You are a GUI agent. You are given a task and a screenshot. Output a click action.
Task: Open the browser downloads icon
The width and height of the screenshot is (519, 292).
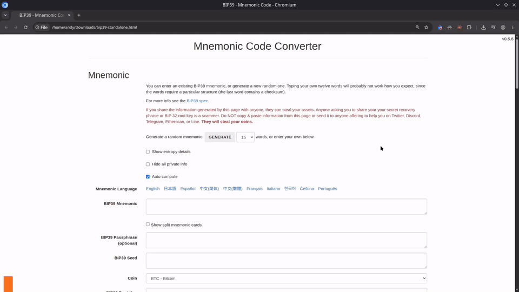point(483,28)
